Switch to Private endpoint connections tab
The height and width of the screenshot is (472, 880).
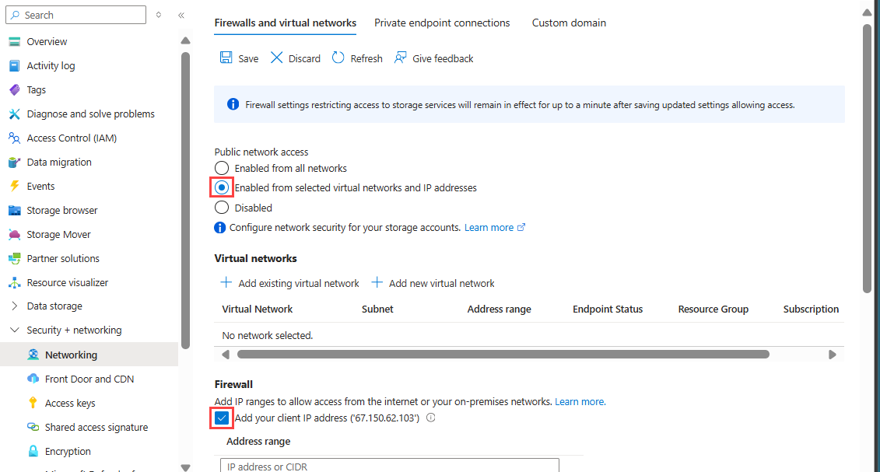point(442,23)
